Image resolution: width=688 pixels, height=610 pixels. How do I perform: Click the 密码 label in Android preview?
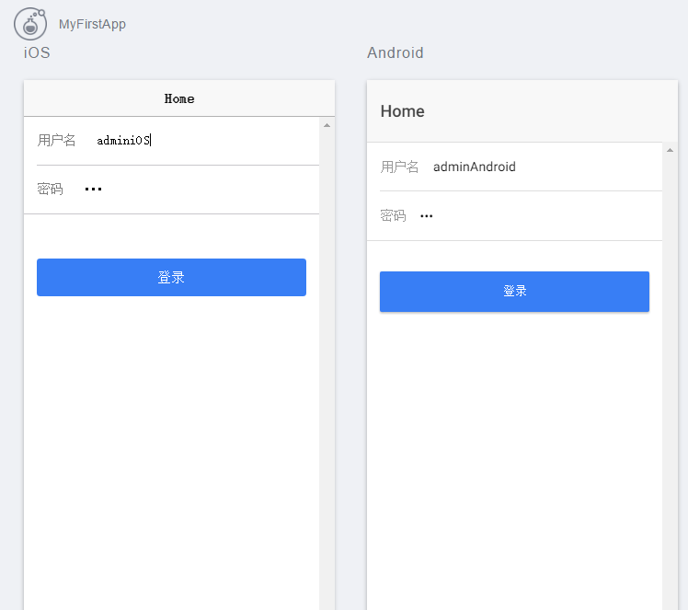coord(393,216)
